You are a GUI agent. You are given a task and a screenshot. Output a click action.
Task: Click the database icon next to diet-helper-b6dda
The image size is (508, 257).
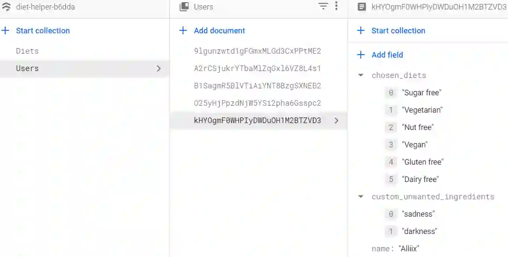point(7,7)
